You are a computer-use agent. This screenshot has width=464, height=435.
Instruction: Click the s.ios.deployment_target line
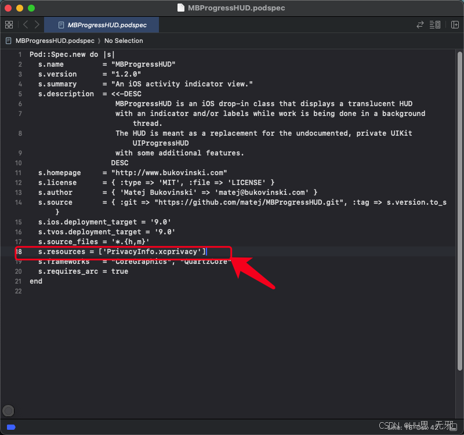(x=104, y=222)
